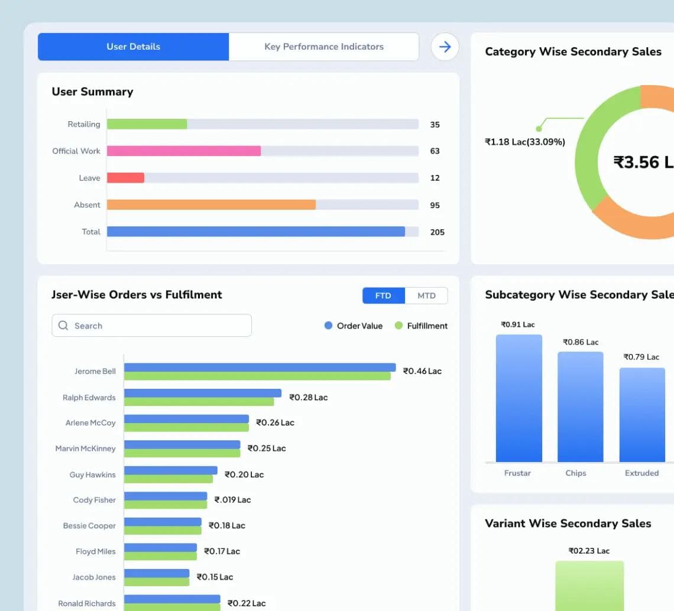Screen dimensions: 674x611
Task: Toggle Order Value legend dot
Action: pos(328,325)
